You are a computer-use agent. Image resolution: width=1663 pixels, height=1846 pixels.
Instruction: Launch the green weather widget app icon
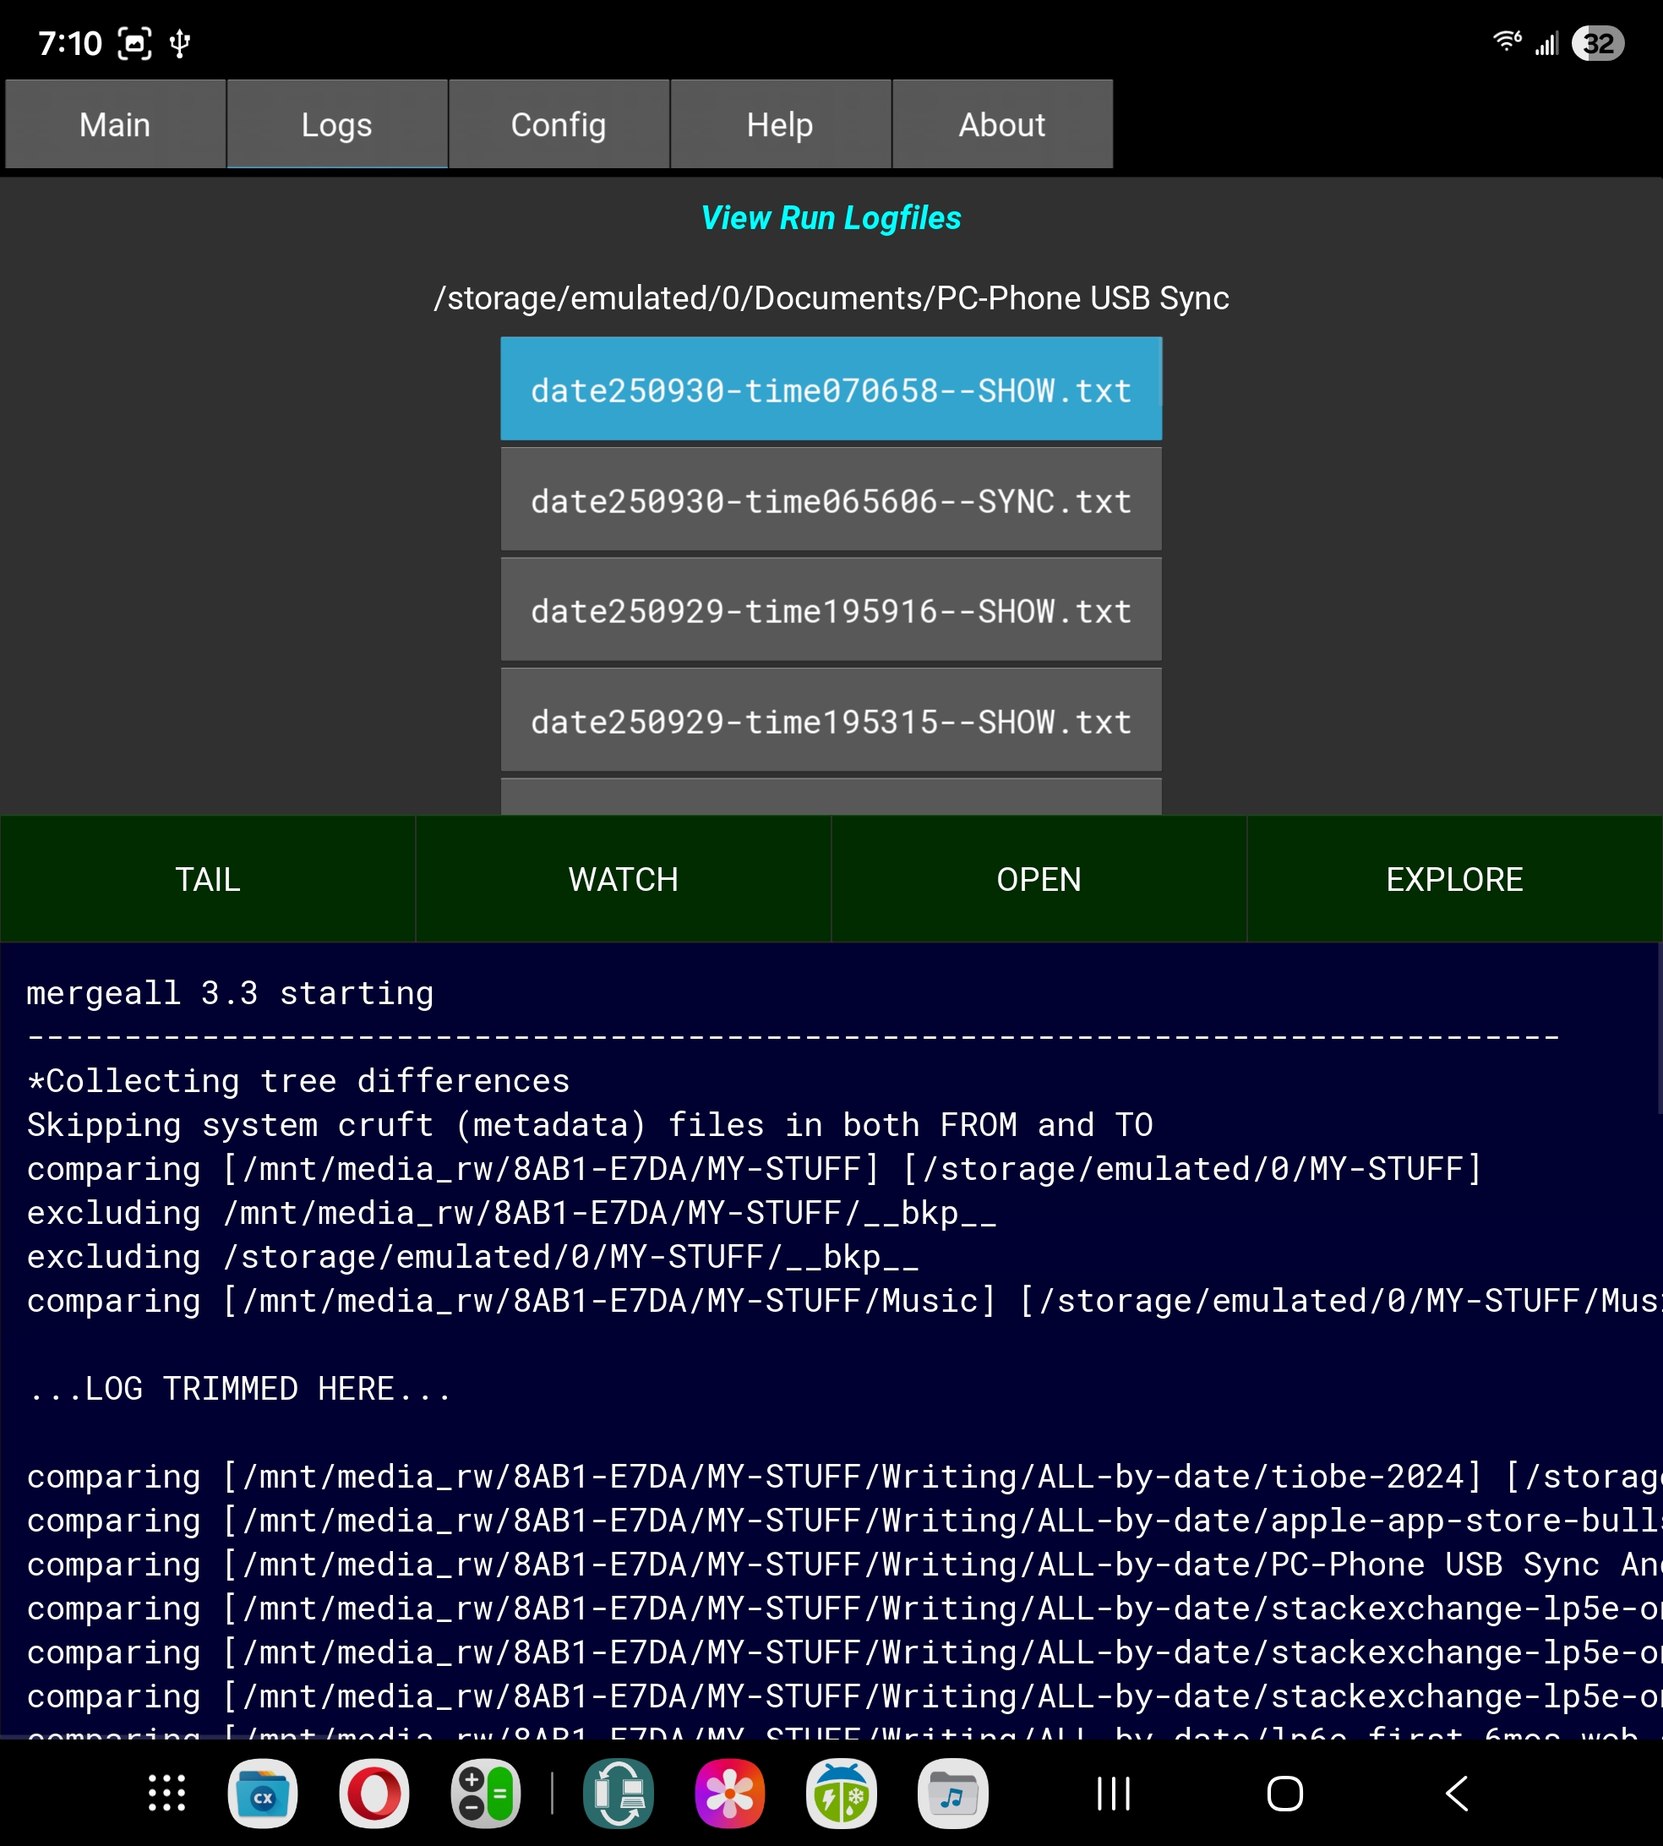pyautogui.click(x=841, y=1793)
